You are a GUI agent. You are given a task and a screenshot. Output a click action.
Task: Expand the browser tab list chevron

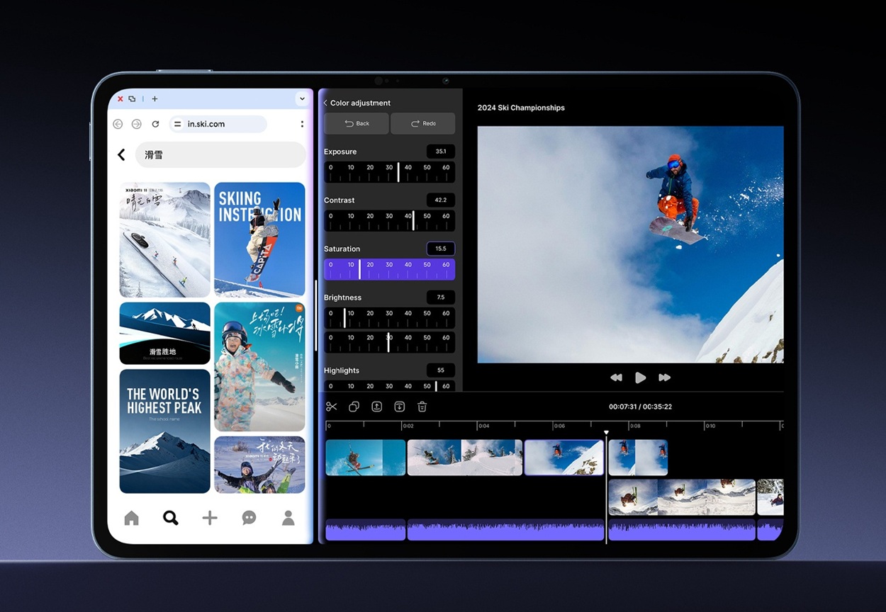(302, 99)
